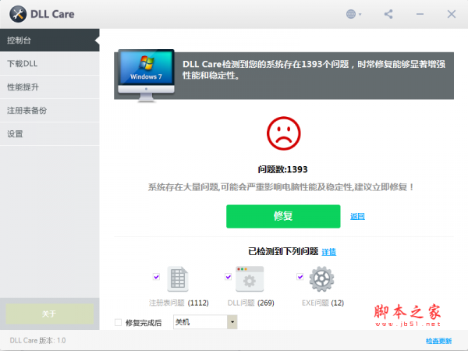Close the DLL Care window

[x=452, y=14]
